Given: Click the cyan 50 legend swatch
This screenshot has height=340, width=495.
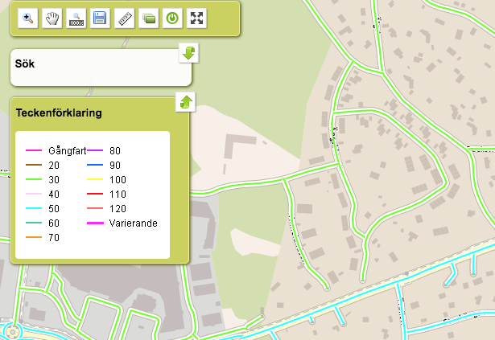Looking at the screenshot, I should pos(34,208).
